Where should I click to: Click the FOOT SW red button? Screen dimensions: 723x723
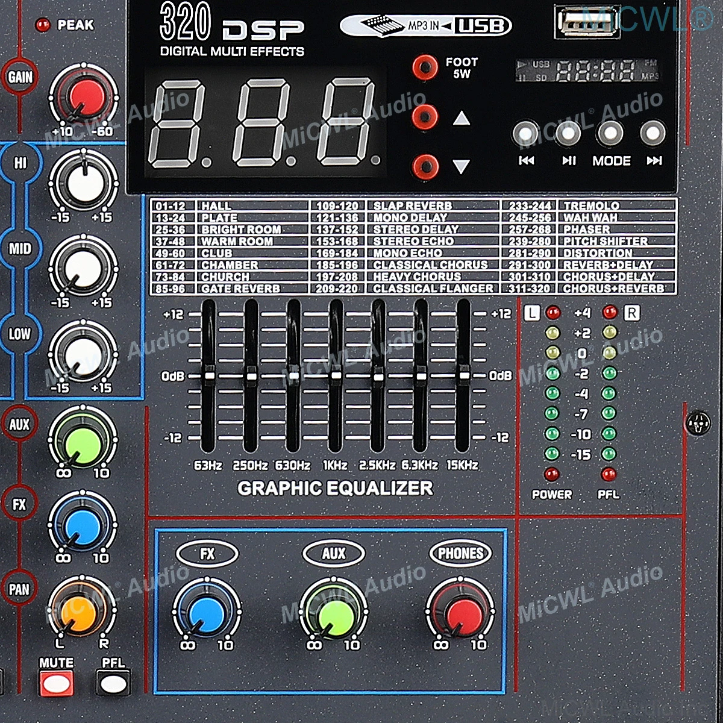[x=425, y=67]
